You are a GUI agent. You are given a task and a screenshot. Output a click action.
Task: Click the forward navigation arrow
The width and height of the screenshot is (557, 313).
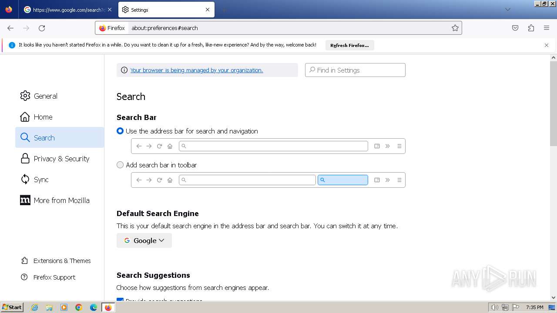point(26,28)
